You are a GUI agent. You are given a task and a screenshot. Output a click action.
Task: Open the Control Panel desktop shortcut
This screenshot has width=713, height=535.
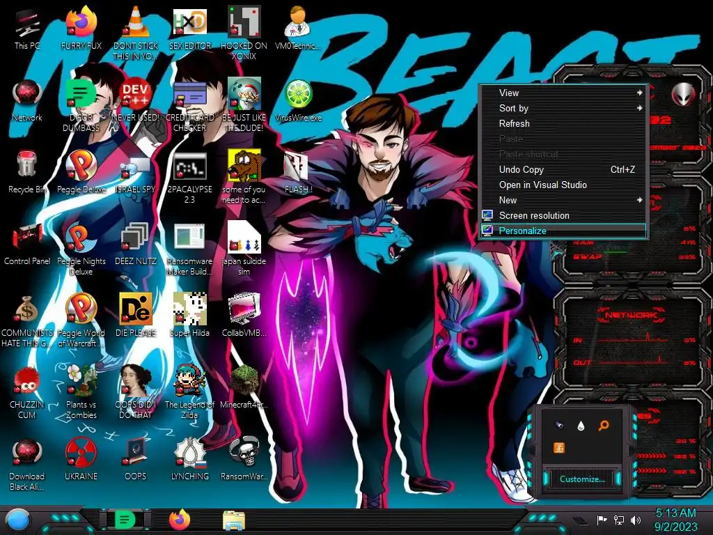(x=27, y=245)
